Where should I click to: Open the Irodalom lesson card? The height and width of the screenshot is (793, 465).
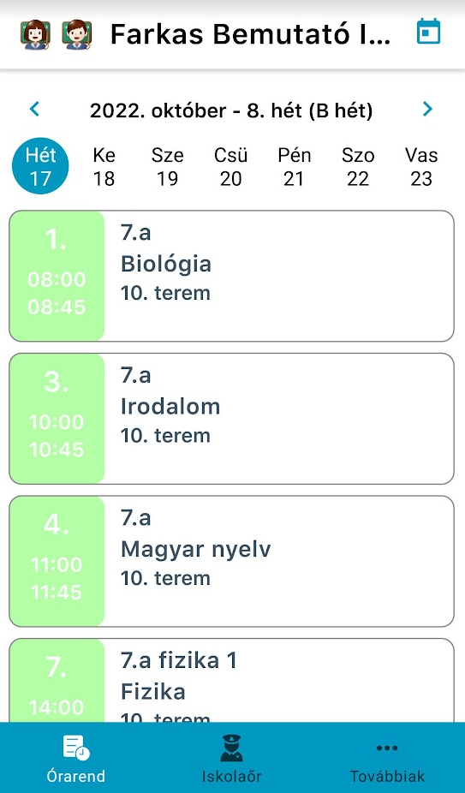pyautogui.click(x=232, y=419)
